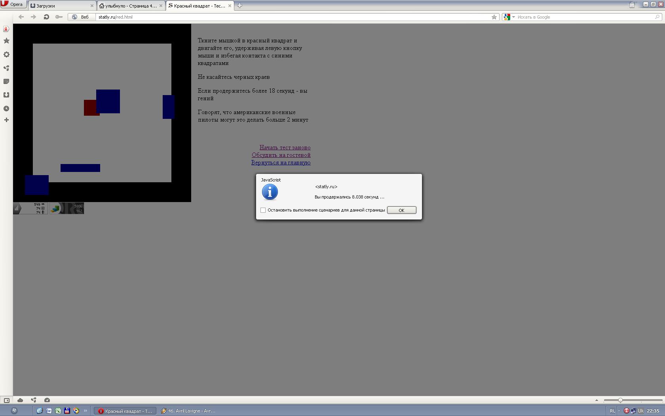Tick the 'Остановить выполнение сценариев' checkbox
The width and height of the screenshot is (665, 416).
(x=263, y=210)
